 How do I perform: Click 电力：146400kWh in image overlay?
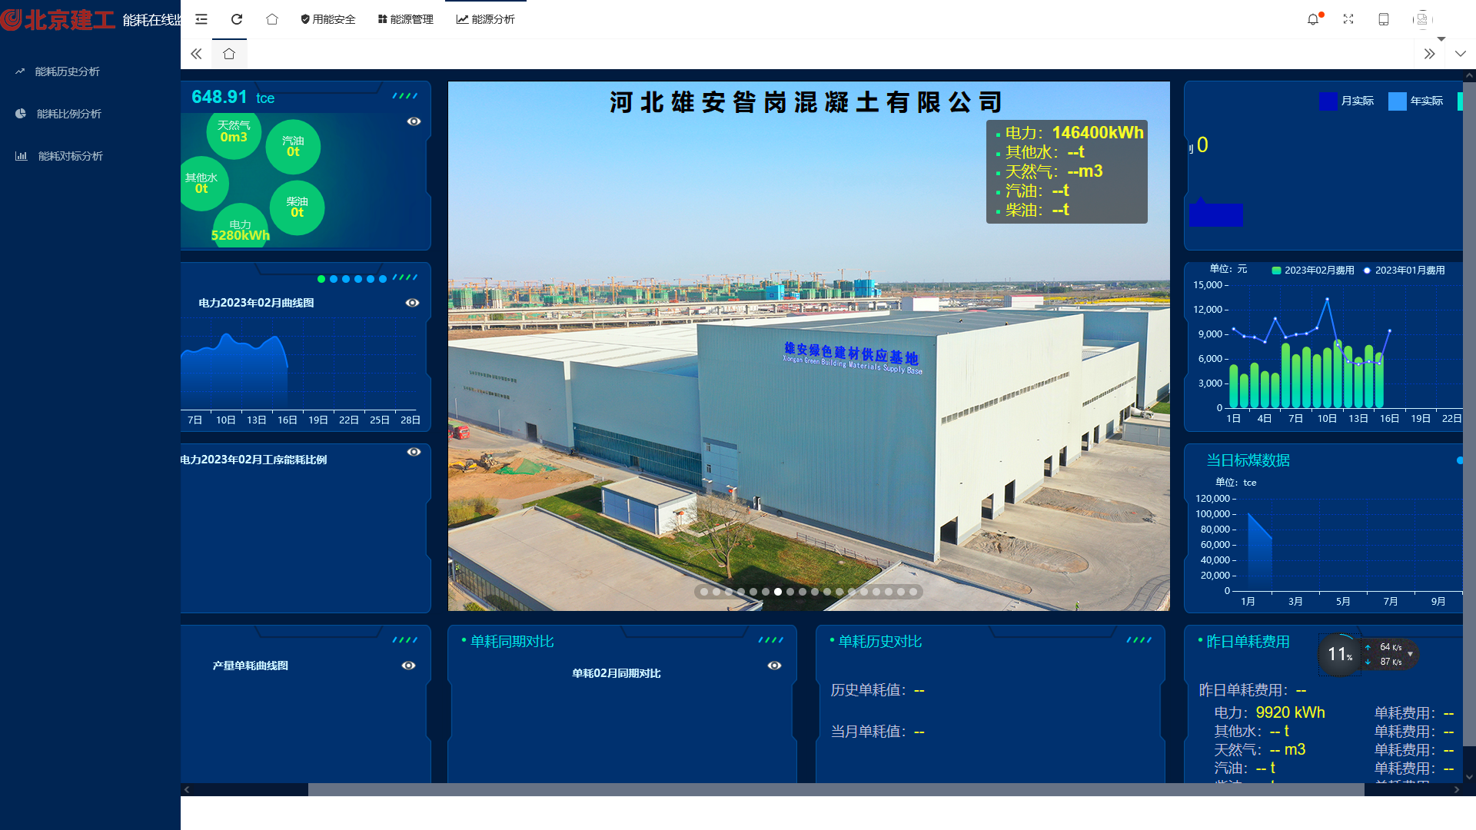1074,133
